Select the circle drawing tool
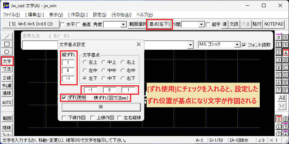 point(7,52)
